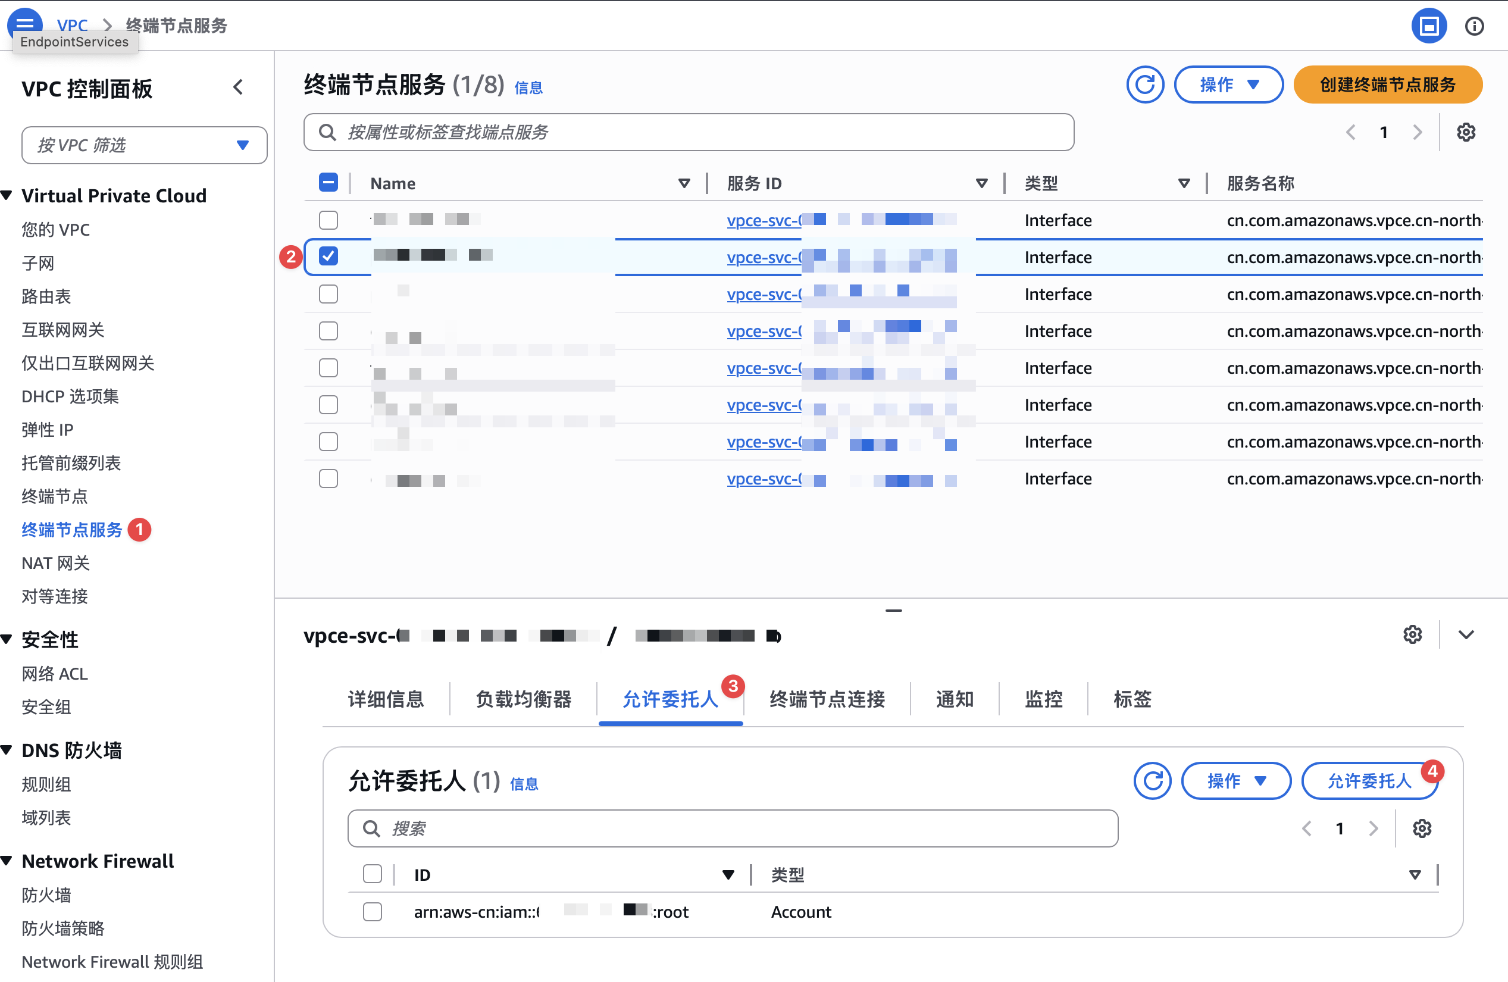
Task: Open the 监控 tab
Action: pyautogui.click(x=1044, y=699)
